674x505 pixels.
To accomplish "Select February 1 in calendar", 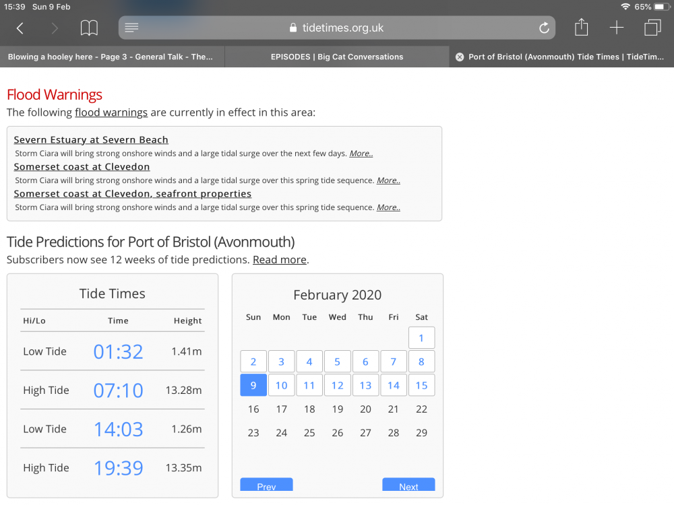I will click(421, 338).
